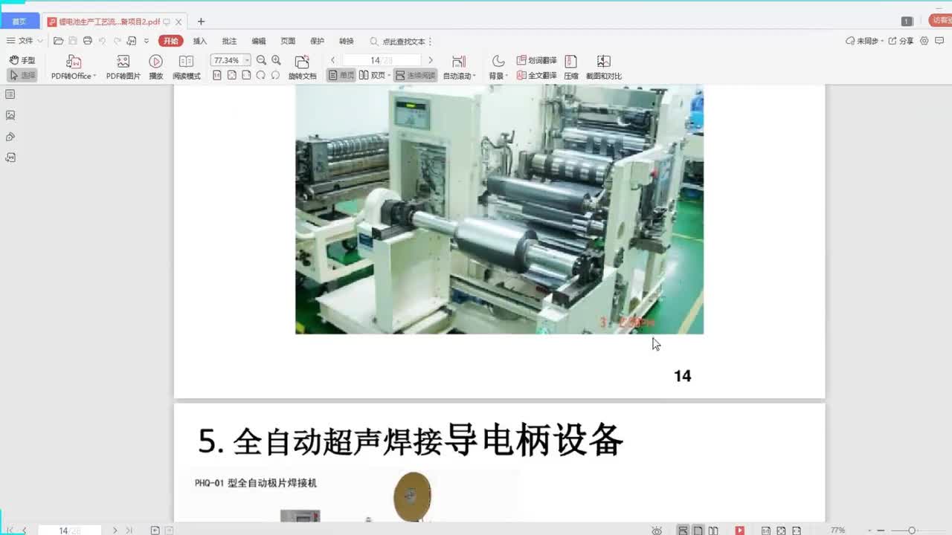This screenshot has height=535, width=952.
Task: Expand quick access toolbar customization arrow
Action: click(x=147, y=41)
